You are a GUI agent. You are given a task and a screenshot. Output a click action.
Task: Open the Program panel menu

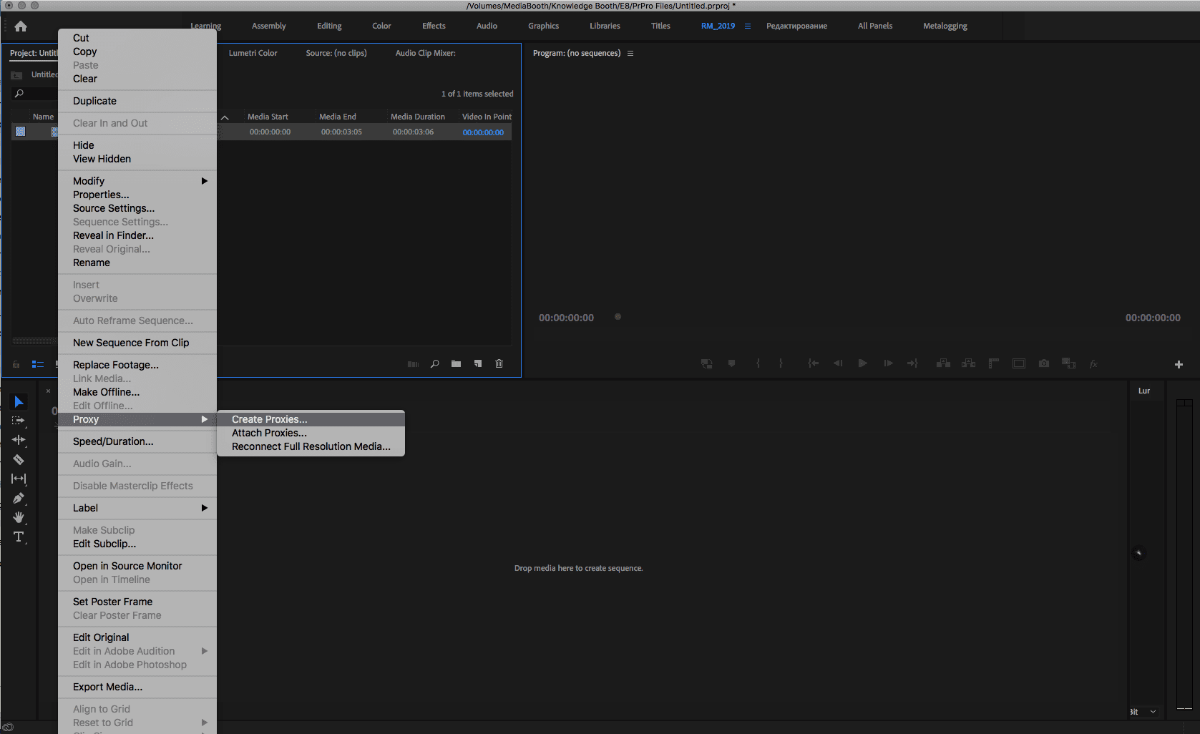(630, 52)
